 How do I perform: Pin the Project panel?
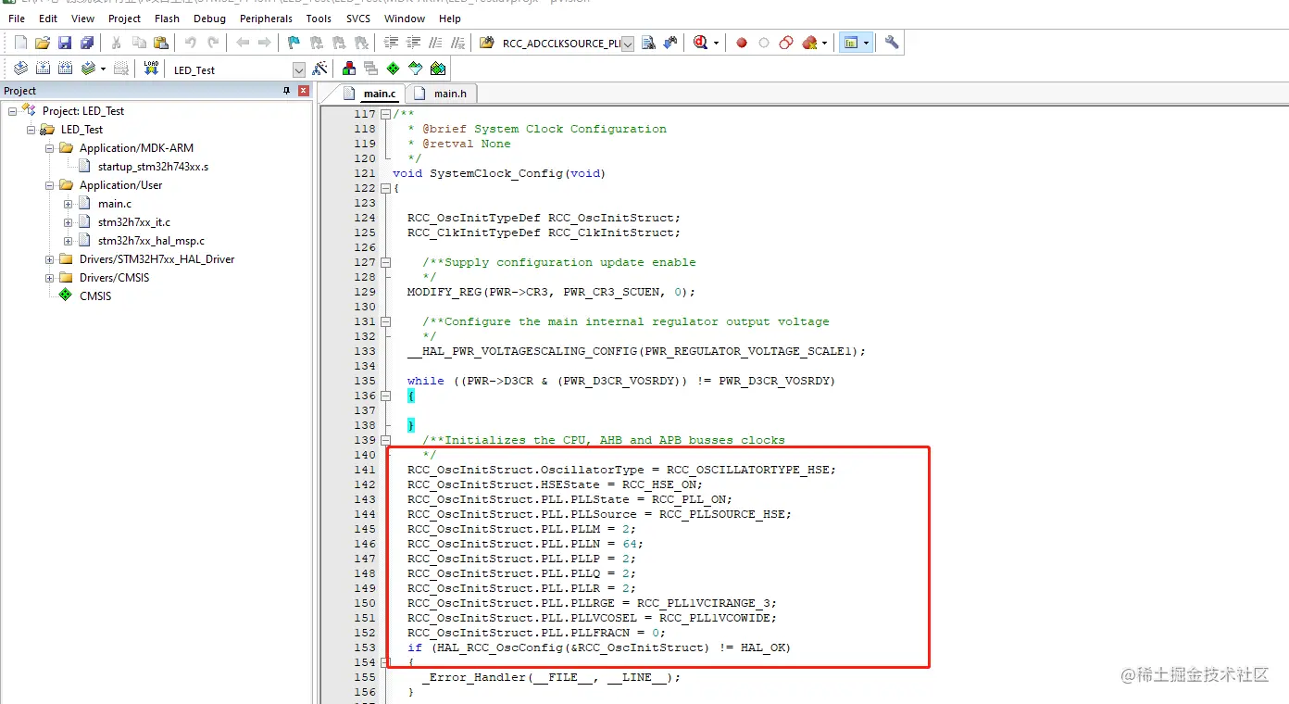287,91
